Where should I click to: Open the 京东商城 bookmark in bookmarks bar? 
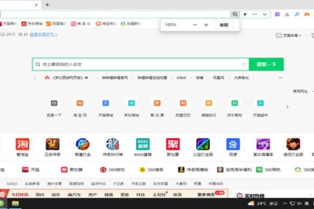point(32,24)
